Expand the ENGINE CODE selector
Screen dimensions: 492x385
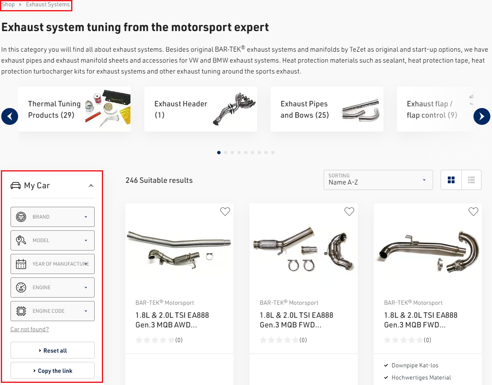(53, 311)
